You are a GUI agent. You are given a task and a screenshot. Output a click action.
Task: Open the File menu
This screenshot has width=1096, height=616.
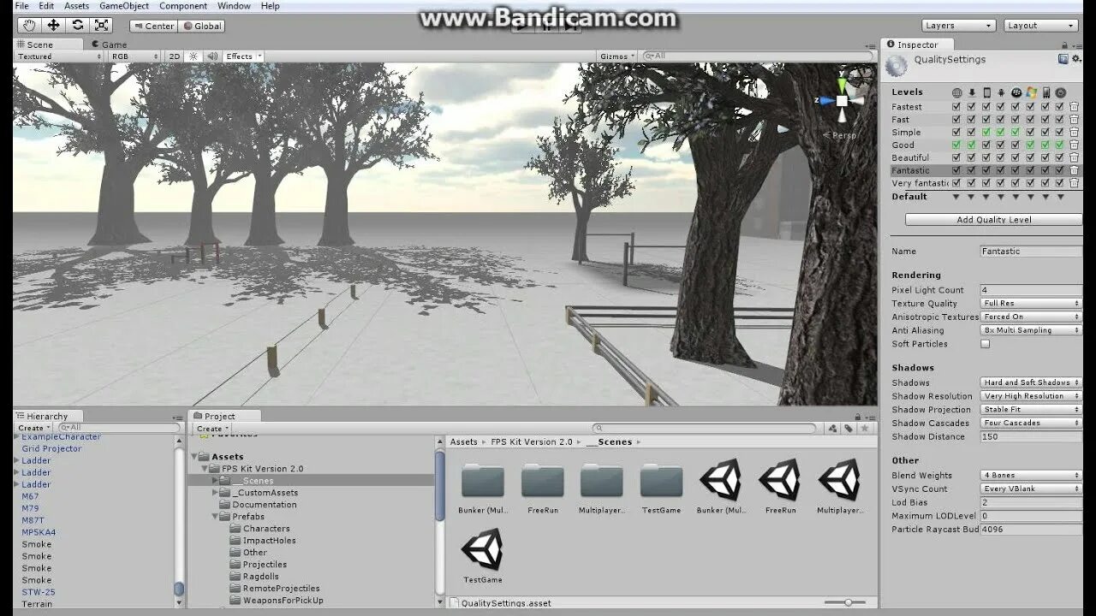click(21, 6)
